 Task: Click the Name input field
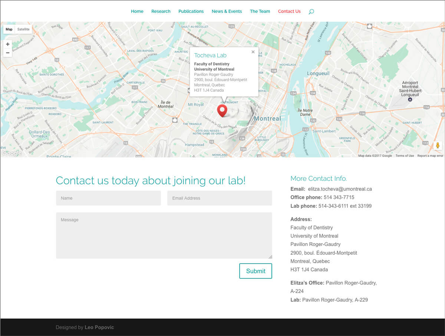[x=108, y=198]
